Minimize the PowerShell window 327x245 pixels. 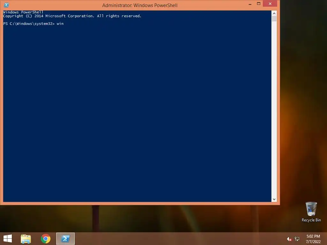click(x=250, y=4)
